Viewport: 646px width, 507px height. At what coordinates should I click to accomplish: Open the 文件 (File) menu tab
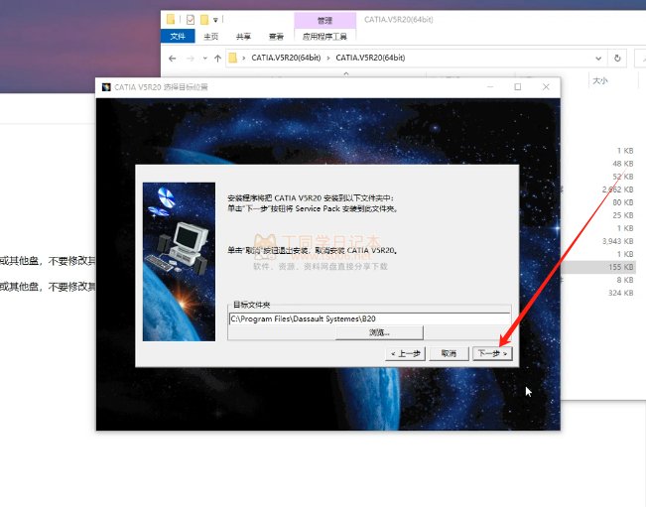[x=178, y=37]
